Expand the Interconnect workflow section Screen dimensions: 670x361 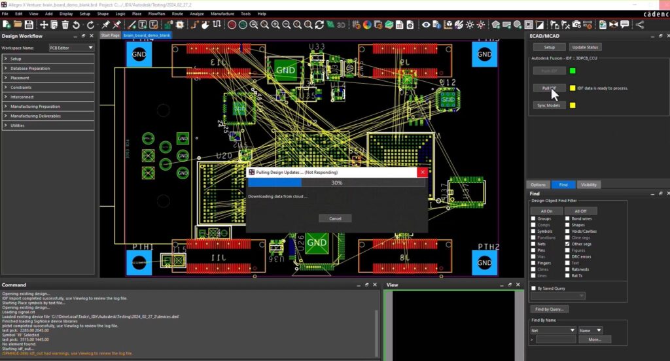[x=48, y=97]
